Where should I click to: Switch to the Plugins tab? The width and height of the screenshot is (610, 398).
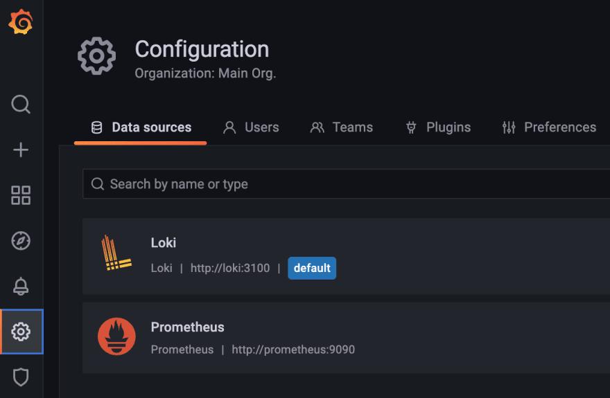437,127
